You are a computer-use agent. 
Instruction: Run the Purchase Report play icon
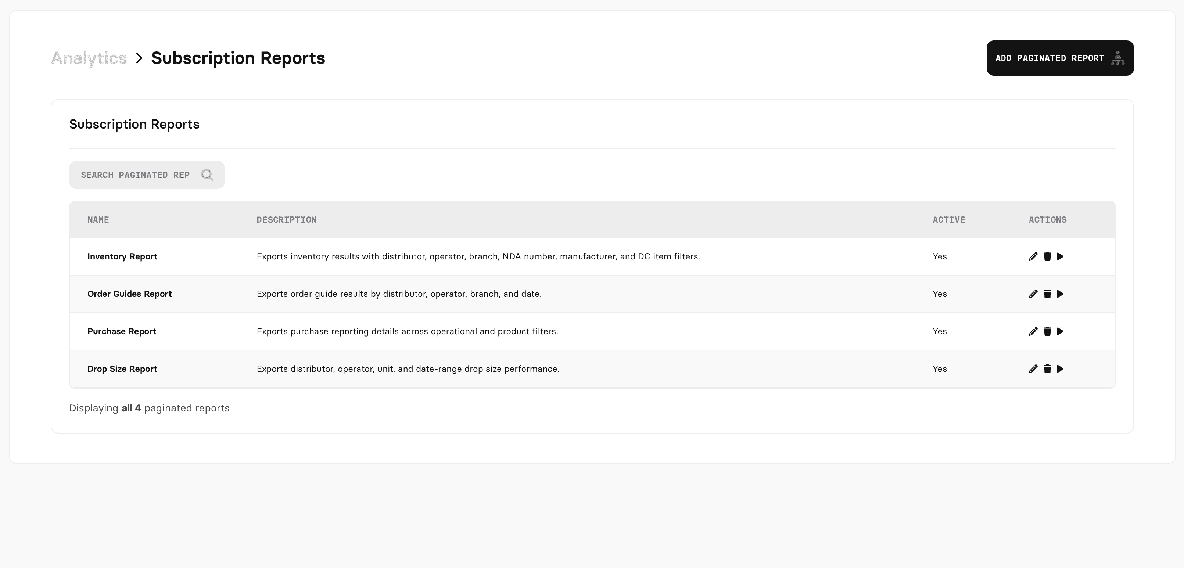pos(1060,331)
